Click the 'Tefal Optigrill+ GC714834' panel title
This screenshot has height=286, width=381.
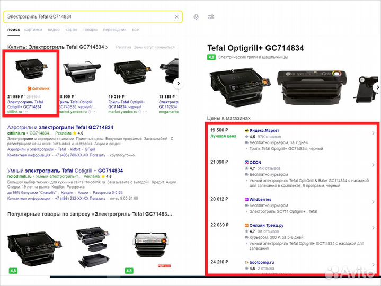(255, 48)
